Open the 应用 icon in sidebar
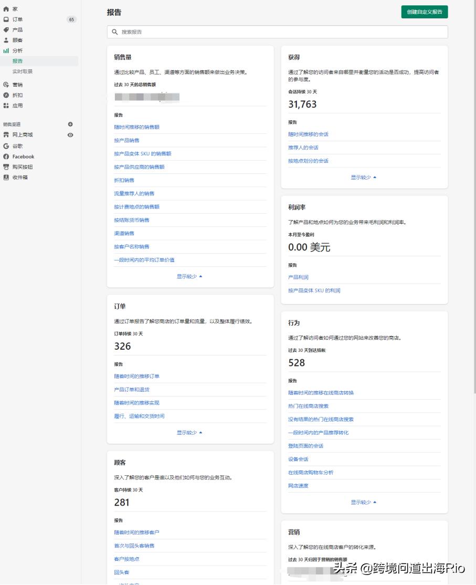 [7, 106]
